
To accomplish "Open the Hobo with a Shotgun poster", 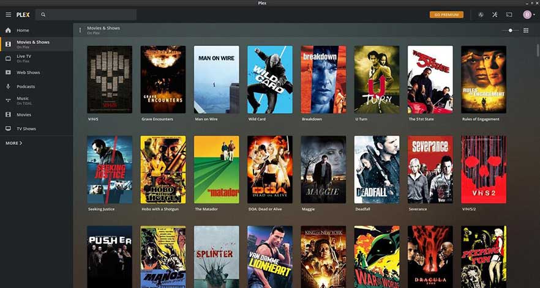I will pyautogui.click(x=163, y=169).
